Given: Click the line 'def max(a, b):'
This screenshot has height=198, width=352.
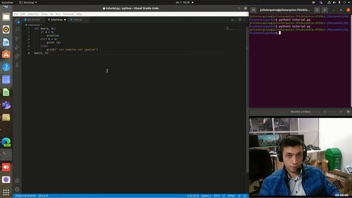Looking at the screenshot, I should coord(45,29).
